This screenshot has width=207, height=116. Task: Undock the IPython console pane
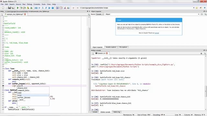204,50
